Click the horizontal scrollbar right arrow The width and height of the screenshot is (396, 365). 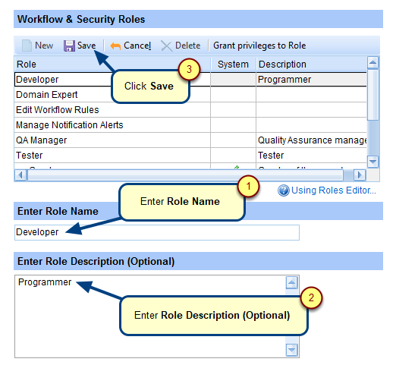(360, 175)
